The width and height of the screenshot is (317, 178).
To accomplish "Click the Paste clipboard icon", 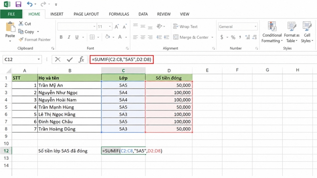I will click(x=10, y=27).
